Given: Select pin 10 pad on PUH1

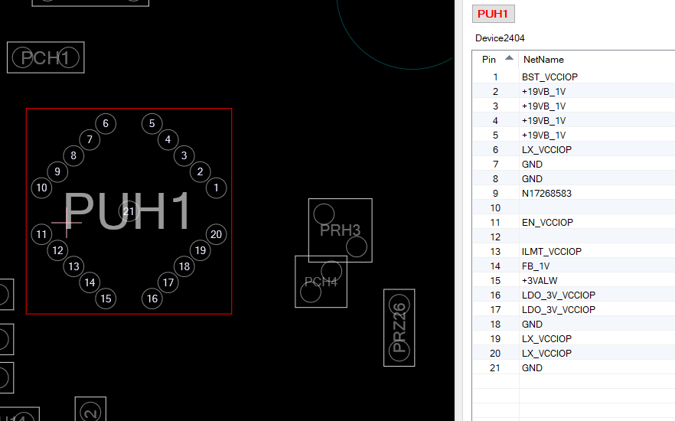Looking at the screenshot, I should 41,188.
